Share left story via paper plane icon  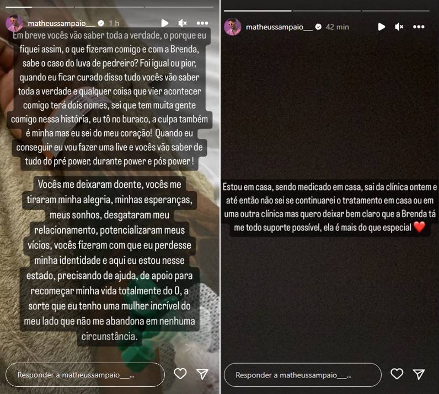(202, 374)
